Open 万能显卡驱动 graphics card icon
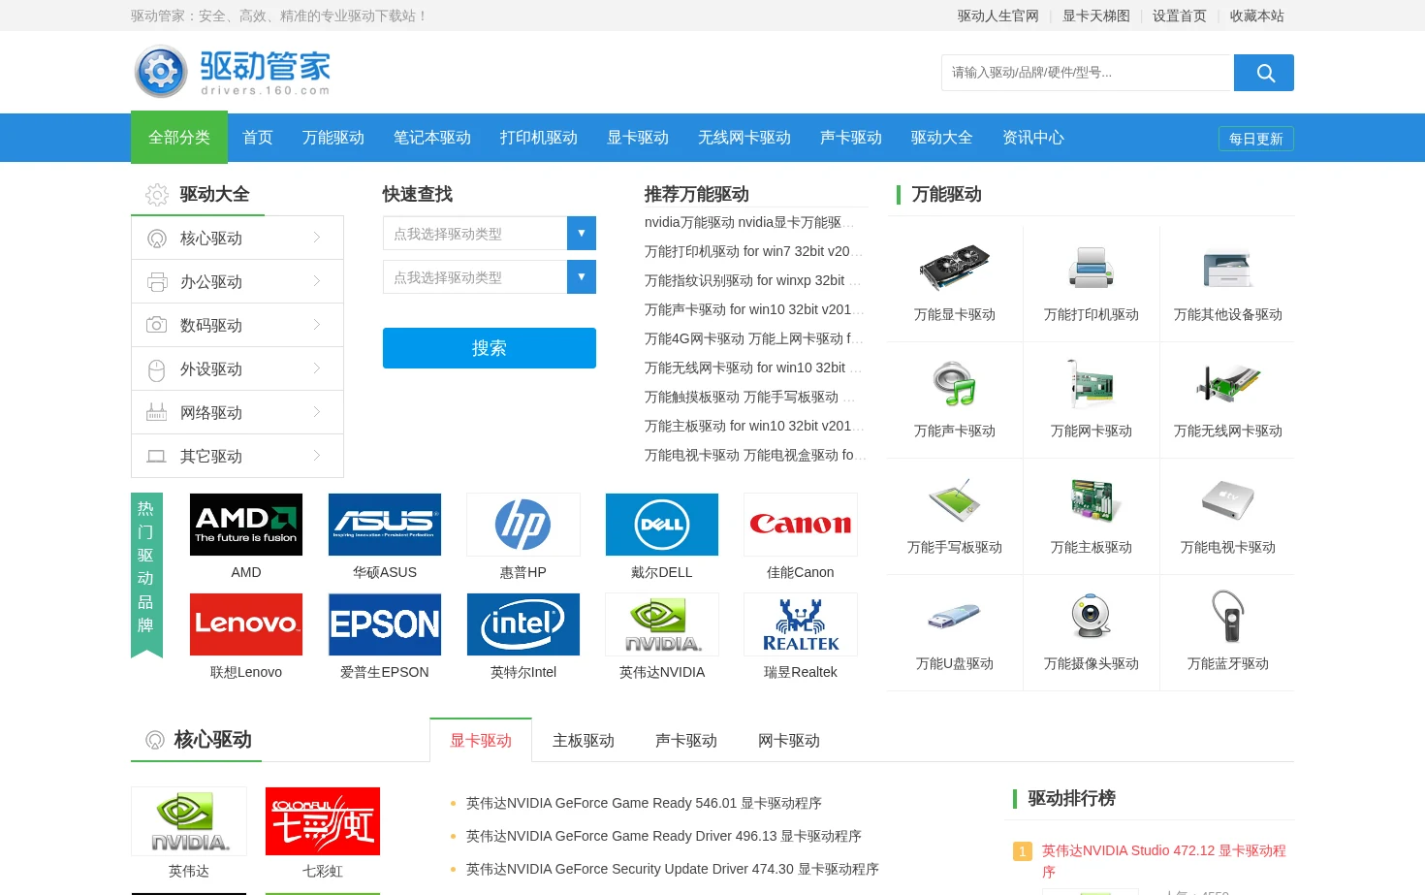Viewport: 1425px width, 895px height. click(x=955, y=267)
